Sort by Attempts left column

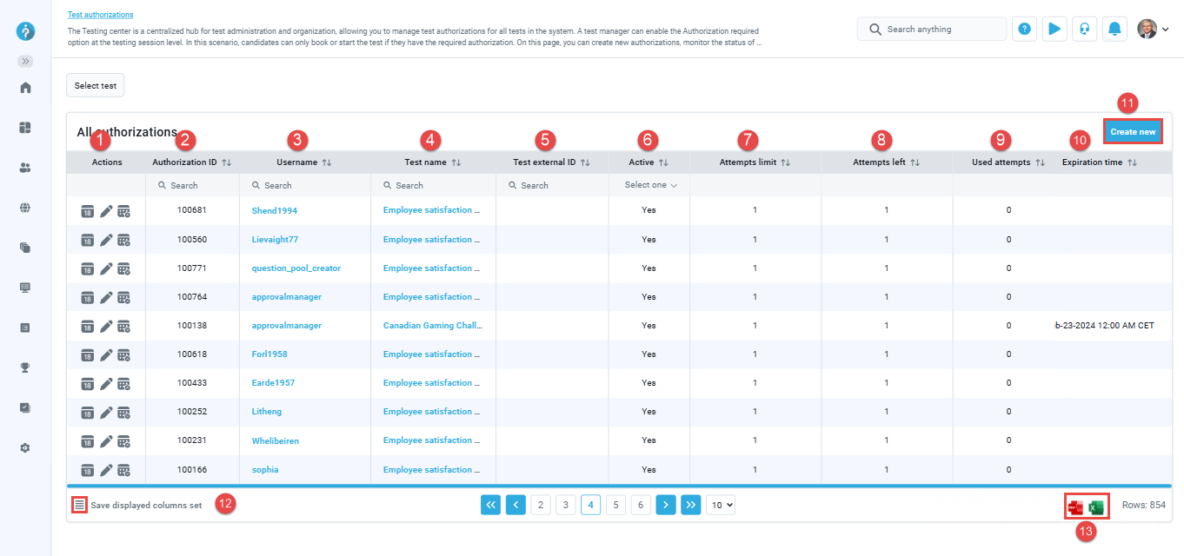[x=915, y=162]
